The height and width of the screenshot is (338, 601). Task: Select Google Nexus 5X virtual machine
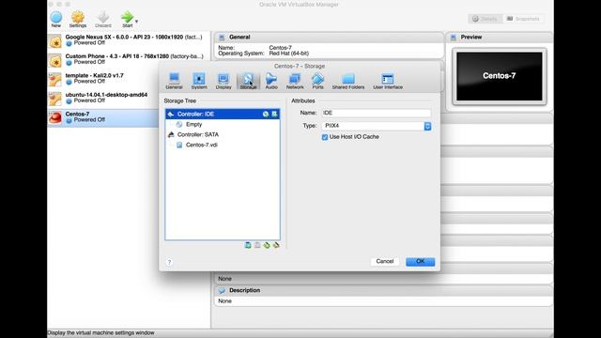pyautogui.click(x=129, y=39)
